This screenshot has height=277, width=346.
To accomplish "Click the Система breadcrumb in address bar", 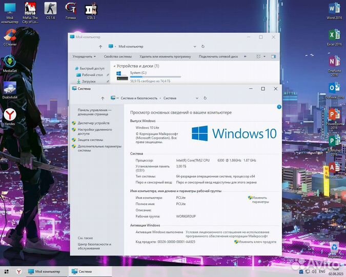I will click(170, 98).
